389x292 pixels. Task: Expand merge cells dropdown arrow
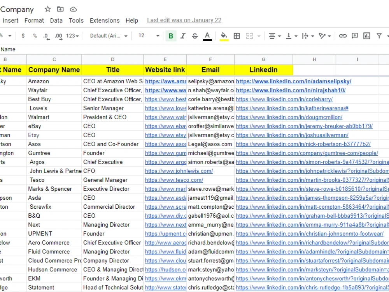click(x=259, y=36)
